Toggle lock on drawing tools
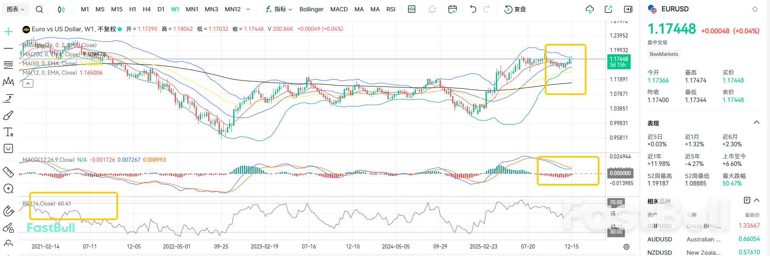 tap(8, 228)
